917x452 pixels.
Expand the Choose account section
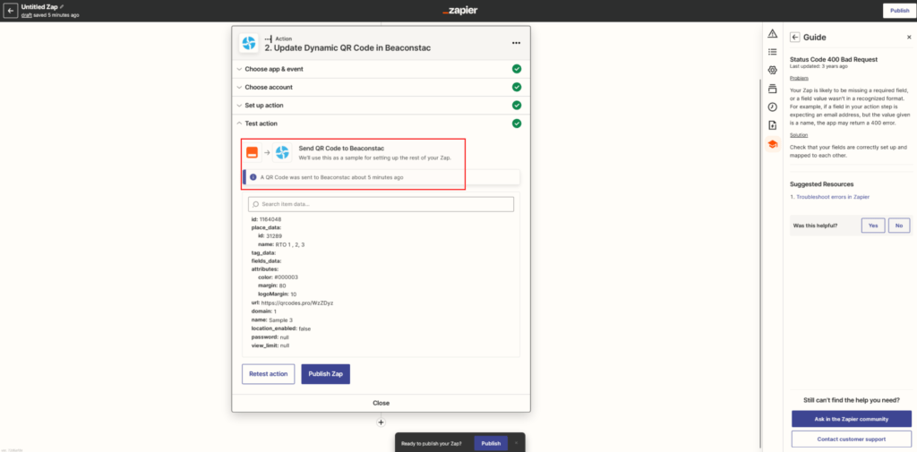[x=381, y=87]
